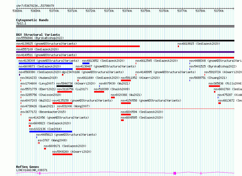Select nsv4738426 (Quan2021) label
Viewport: 242px width, 176px height.
(x=38, y=106)
